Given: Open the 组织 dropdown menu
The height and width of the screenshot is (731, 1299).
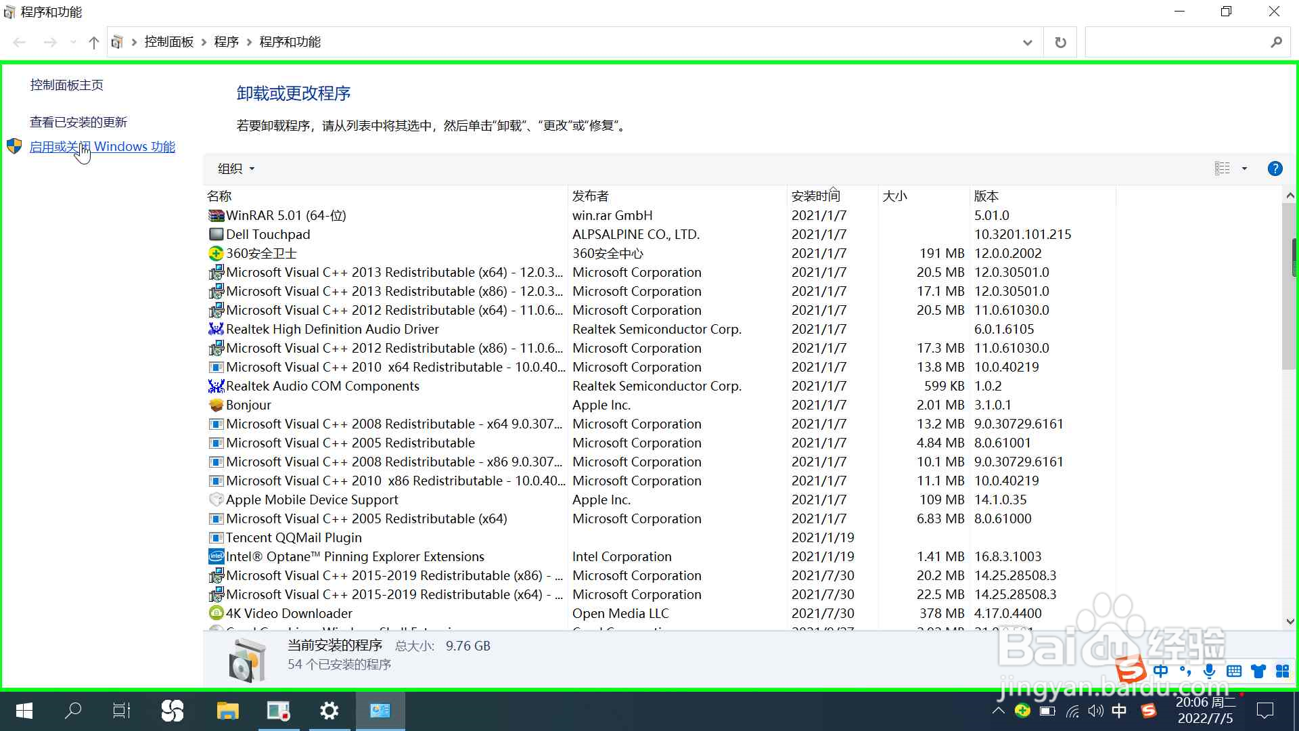Looking at the screenshot, I should click(x=236, y=169).
